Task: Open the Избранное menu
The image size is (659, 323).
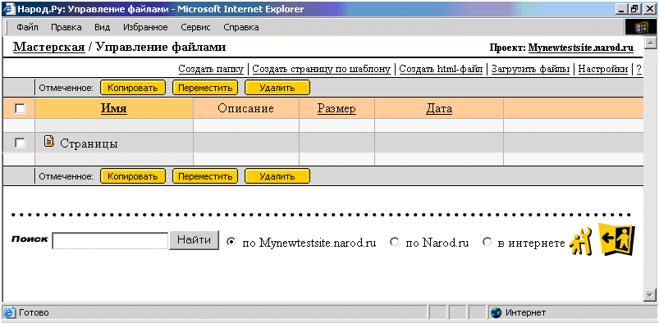Action: tap(145, 28)
